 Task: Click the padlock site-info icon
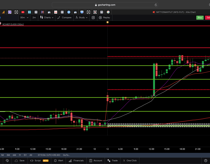pos(96,5)
